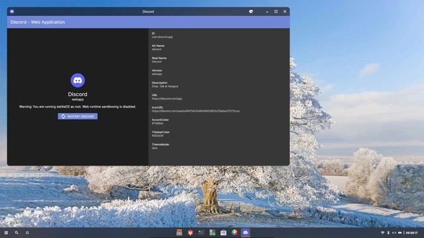Click the 'TitlebarColor' field label

[x=160, y=132]
